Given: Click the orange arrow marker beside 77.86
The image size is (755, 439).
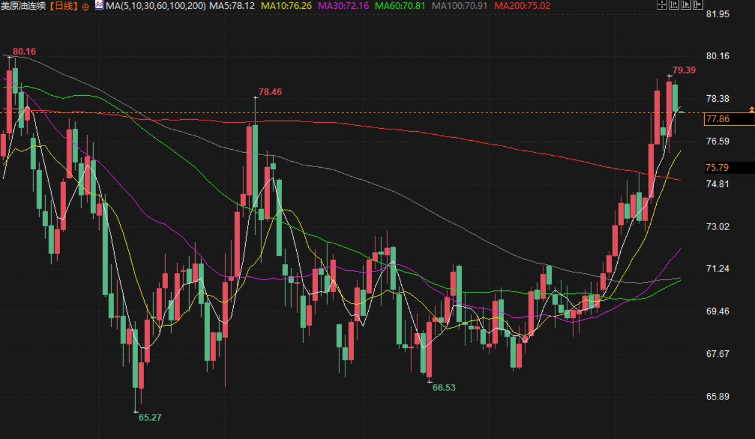Looking at the screenshot, I should tap(751, 110).
